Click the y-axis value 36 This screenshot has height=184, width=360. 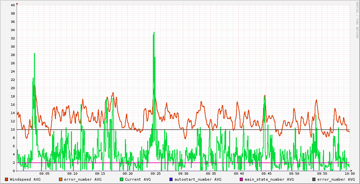(x=13, y=22)
